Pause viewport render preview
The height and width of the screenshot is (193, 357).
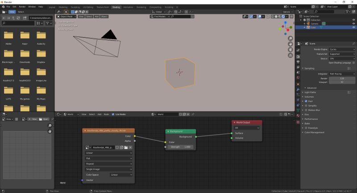point(291,16)
